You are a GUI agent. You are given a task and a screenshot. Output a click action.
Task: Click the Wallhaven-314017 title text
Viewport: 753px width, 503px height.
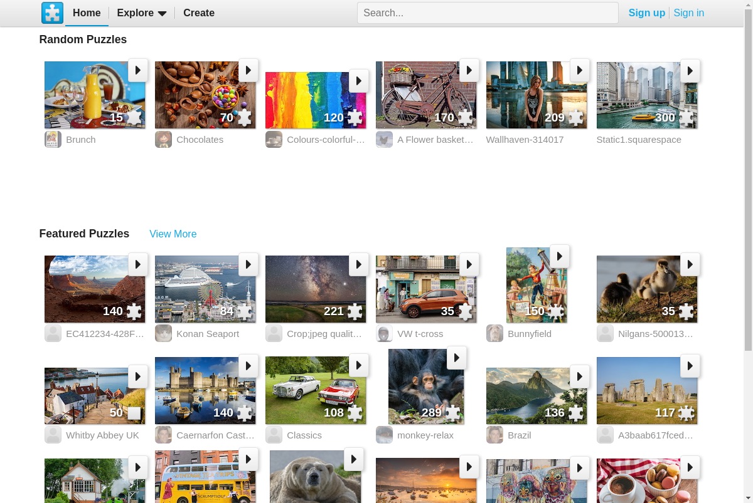pyautogui.click(x=525, y=139)
